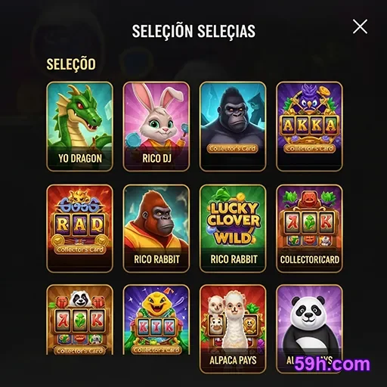Viewport: 387px width, 387px height.
Task: Select the yellow frog KIK slot card
Action: pyautogui.click(x=156, y=320)
